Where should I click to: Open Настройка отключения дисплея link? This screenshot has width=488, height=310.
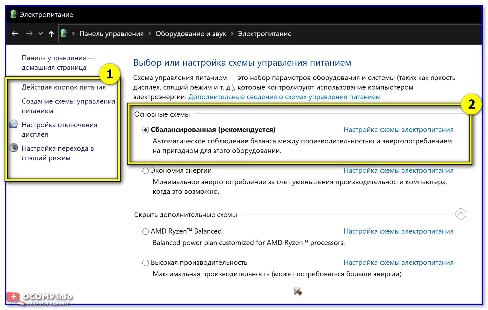[x=59, y=130]
